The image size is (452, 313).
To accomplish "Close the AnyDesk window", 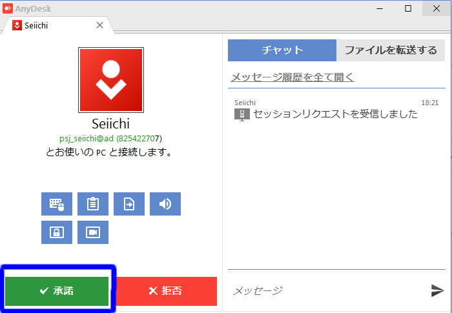I will tap(437, 8).
